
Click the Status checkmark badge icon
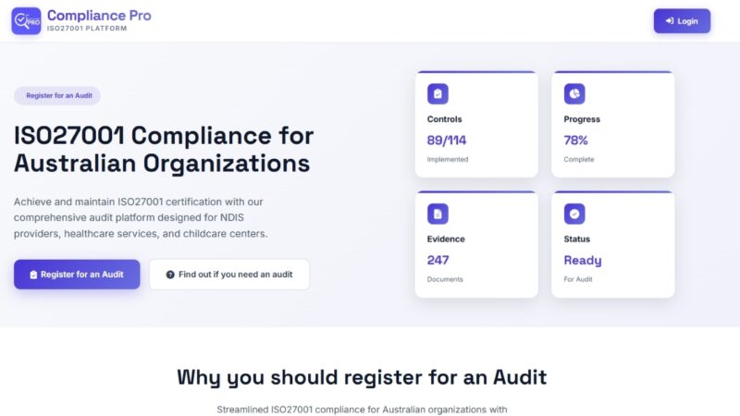[x=574, y=214]
